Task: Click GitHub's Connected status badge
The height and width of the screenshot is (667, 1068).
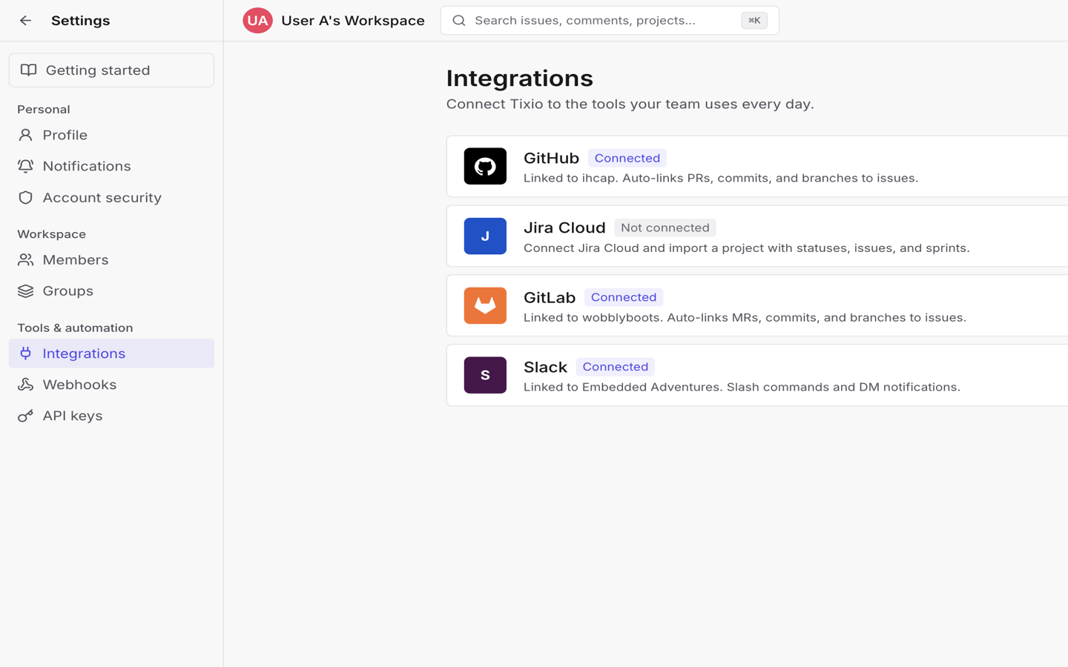Action: tap(627, 158)
